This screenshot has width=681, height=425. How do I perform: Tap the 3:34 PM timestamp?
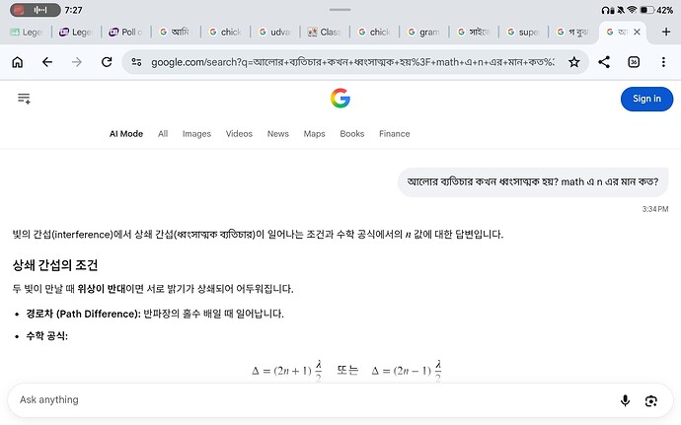[655, 209]
